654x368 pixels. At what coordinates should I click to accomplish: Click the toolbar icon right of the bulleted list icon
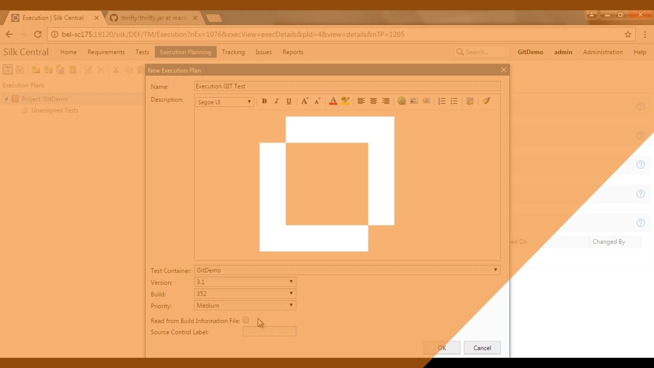click(470, 101)
